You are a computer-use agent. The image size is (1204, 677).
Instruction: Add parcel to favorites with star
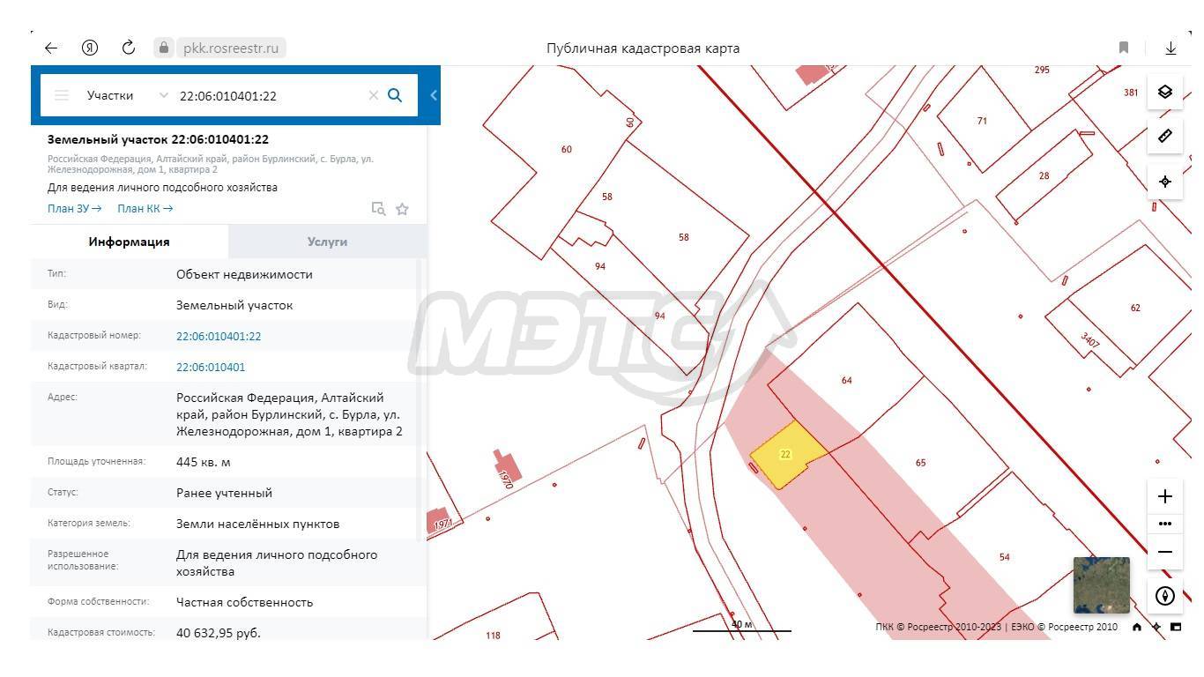(402, 209)
